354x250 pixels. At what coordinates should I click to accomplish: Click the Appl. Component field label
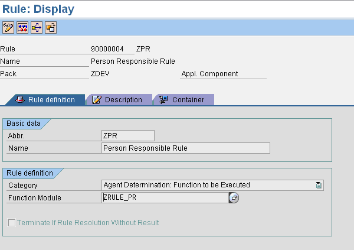click(209, 74)
